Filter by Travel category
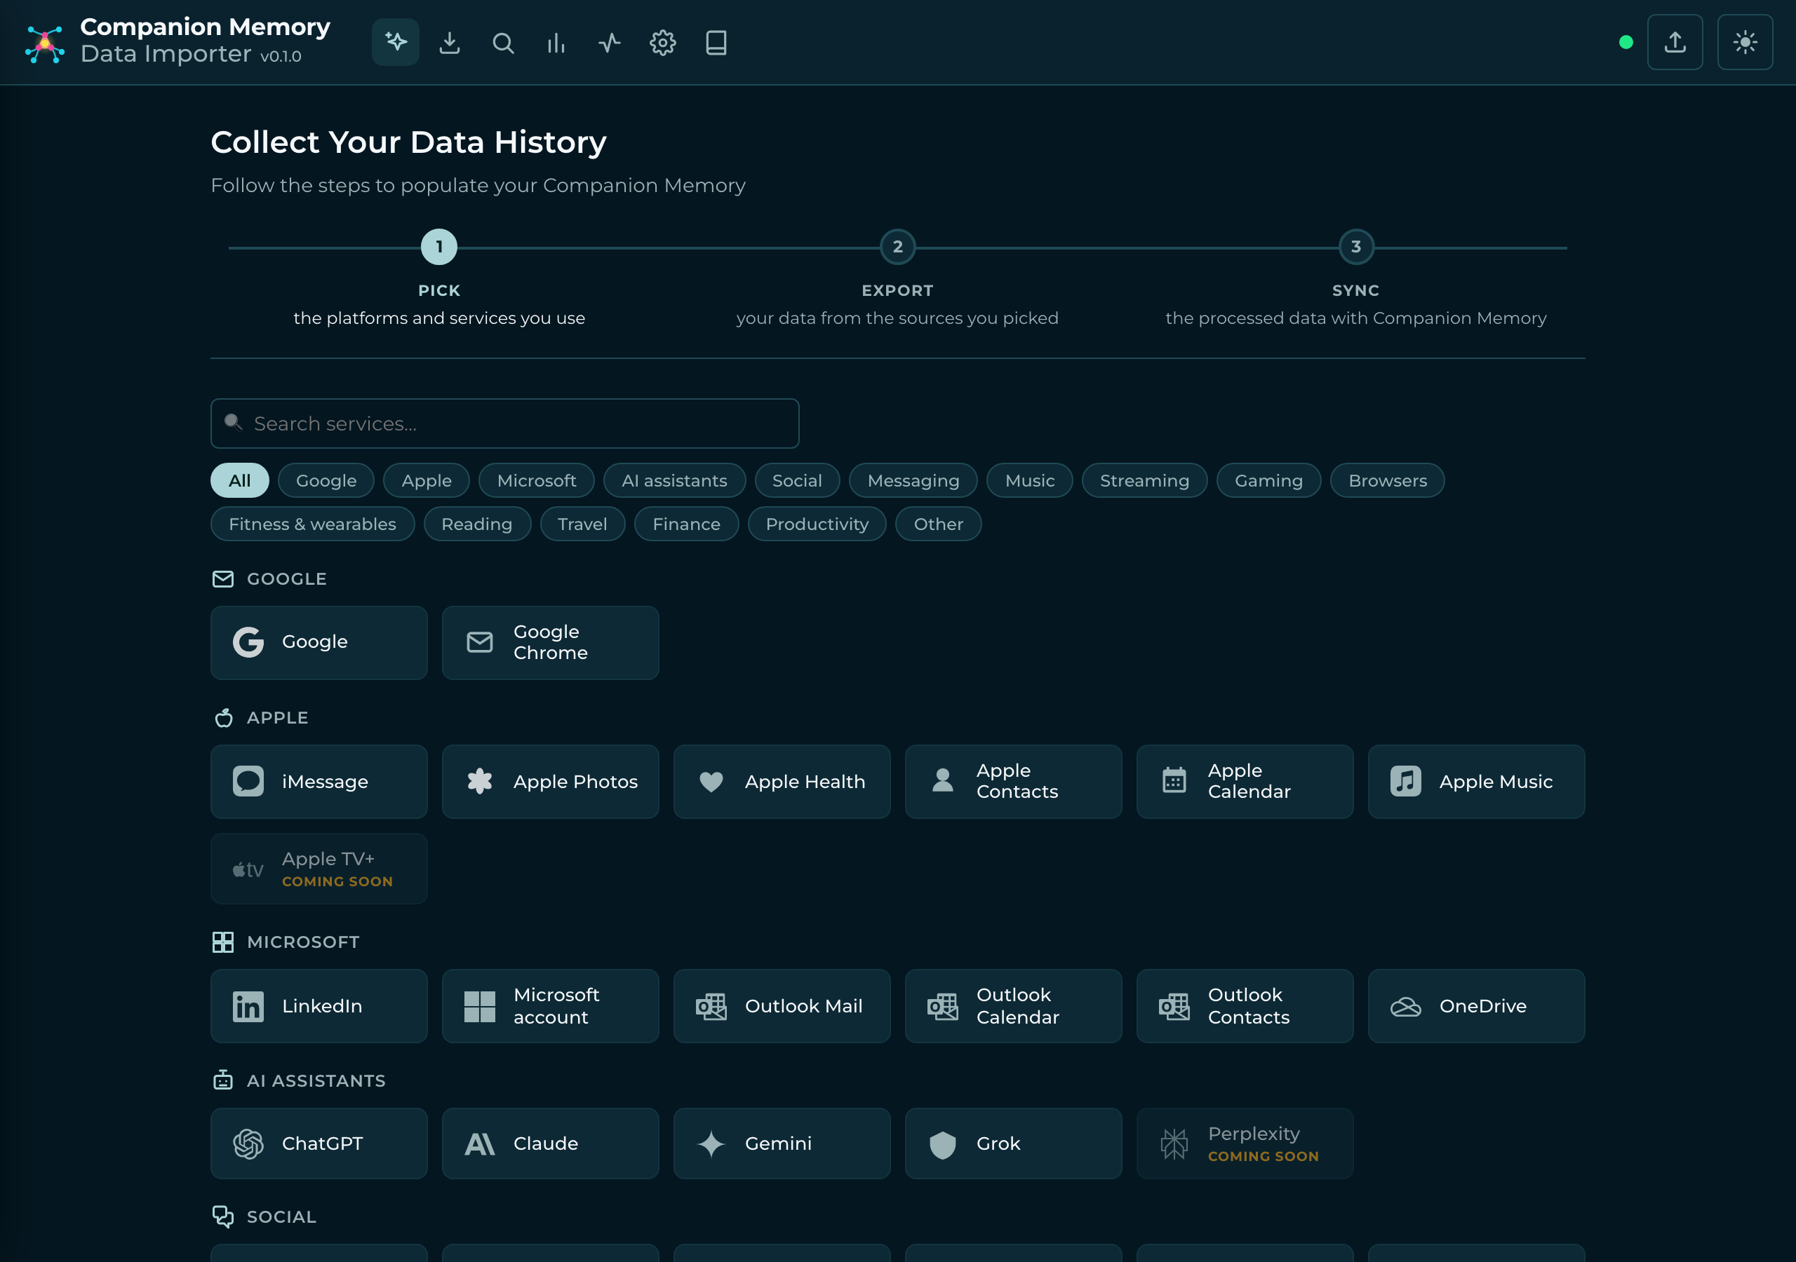Screen dimensions: 1796x1262 point(582,524)
